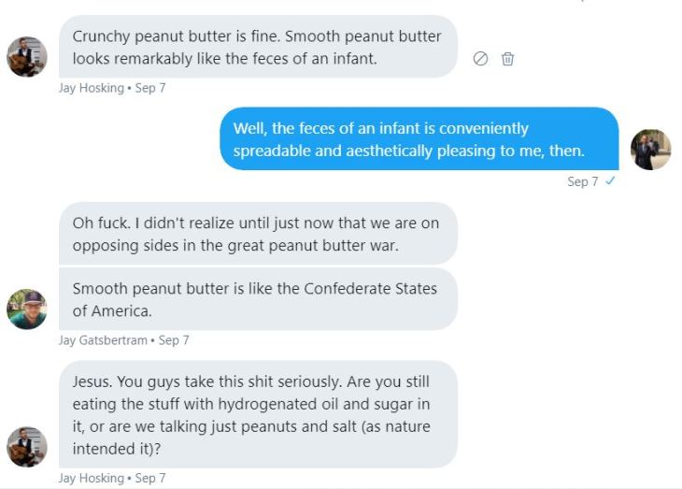Click the 'Jesus. You guys take this' message bubble

point(257,414)
